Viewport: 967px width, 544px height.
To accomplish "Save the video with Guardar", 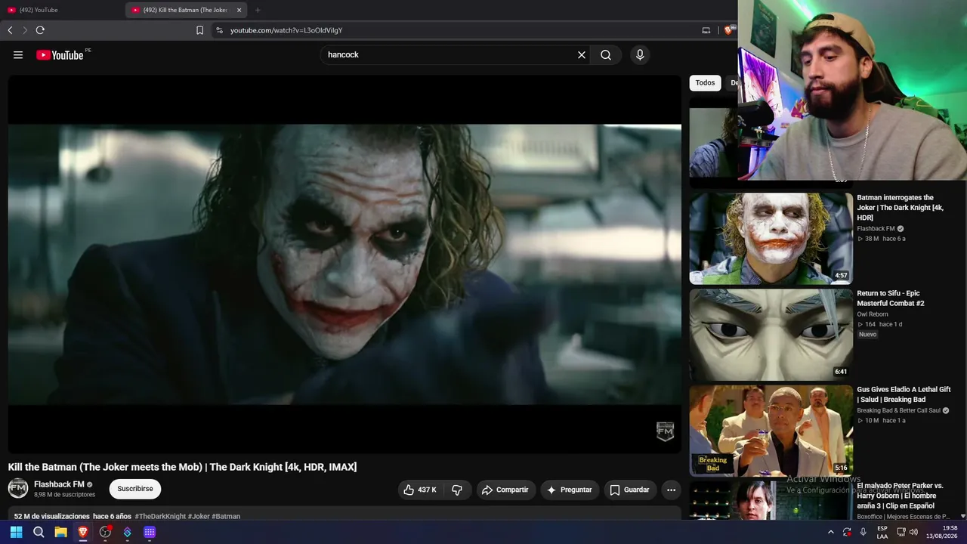I will [x=629, y=490].
